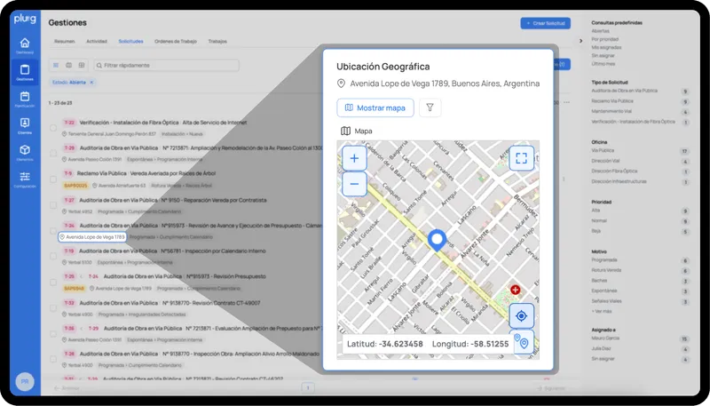Viewport: 710px width, 406px height.
Task: Select Por prioridad predefined query
Action: tap(604, 39)
